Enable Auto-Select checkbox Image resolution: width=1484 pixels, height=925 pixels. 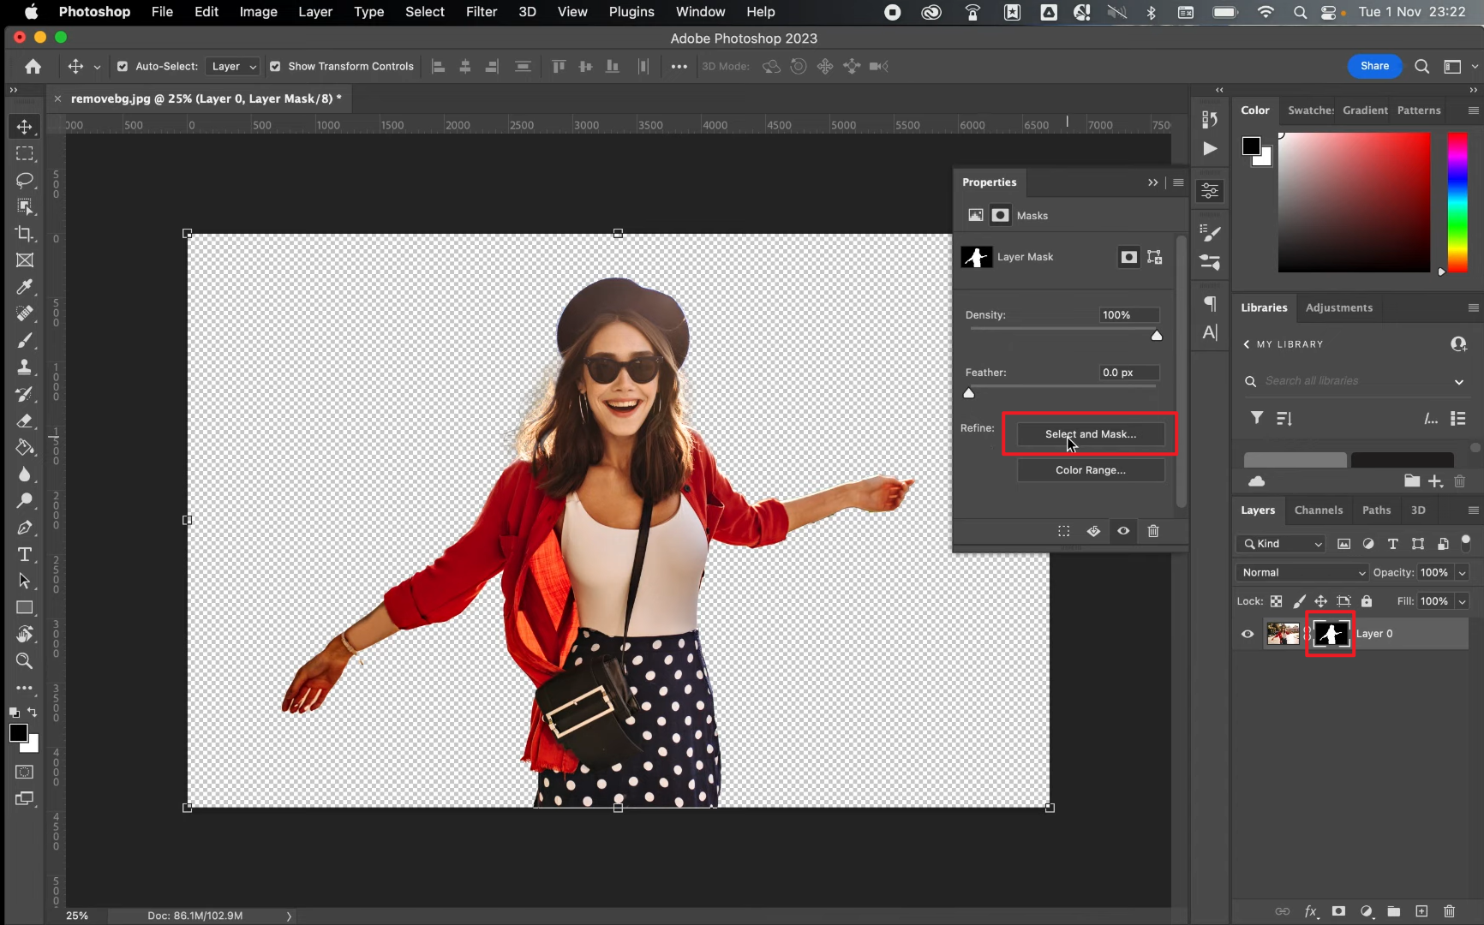(123, 66)
